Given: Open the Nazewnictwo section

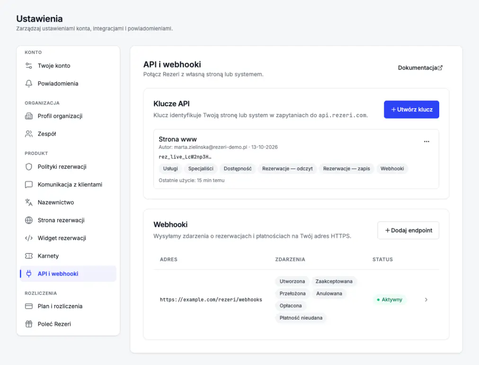Looking at the screenshot, I should click(68, 202).
